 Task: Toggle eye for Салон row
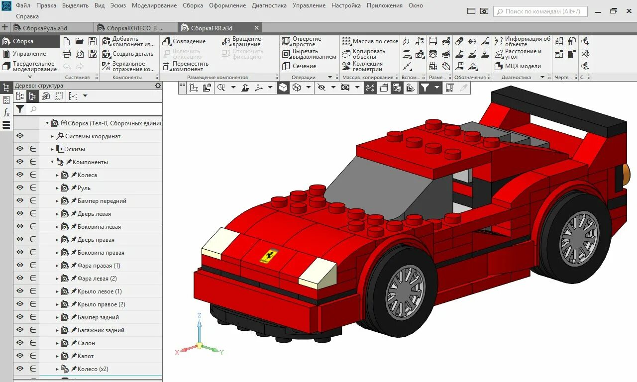pyautogui.click(x=20, y=343)
